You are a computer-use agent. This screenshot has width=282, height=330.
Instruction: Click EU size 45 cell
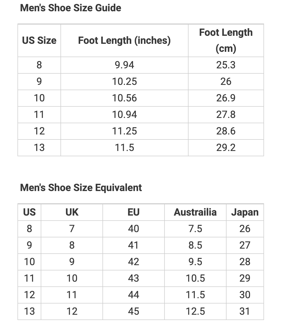pyautogui.click(x=133, y=311)
